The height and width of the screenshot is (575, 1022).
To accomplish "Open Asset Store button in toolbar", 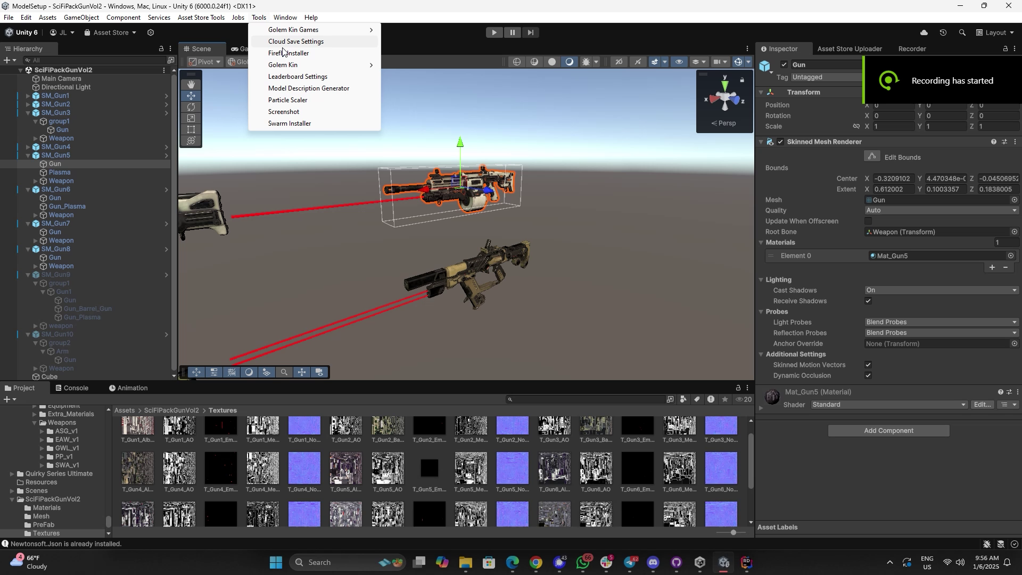I will [110, 32].
